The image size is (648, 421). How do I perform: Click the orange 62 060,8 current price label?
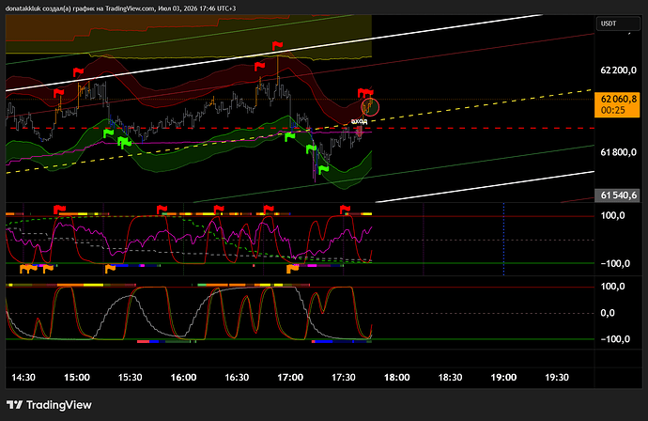[x=617, y=104]
